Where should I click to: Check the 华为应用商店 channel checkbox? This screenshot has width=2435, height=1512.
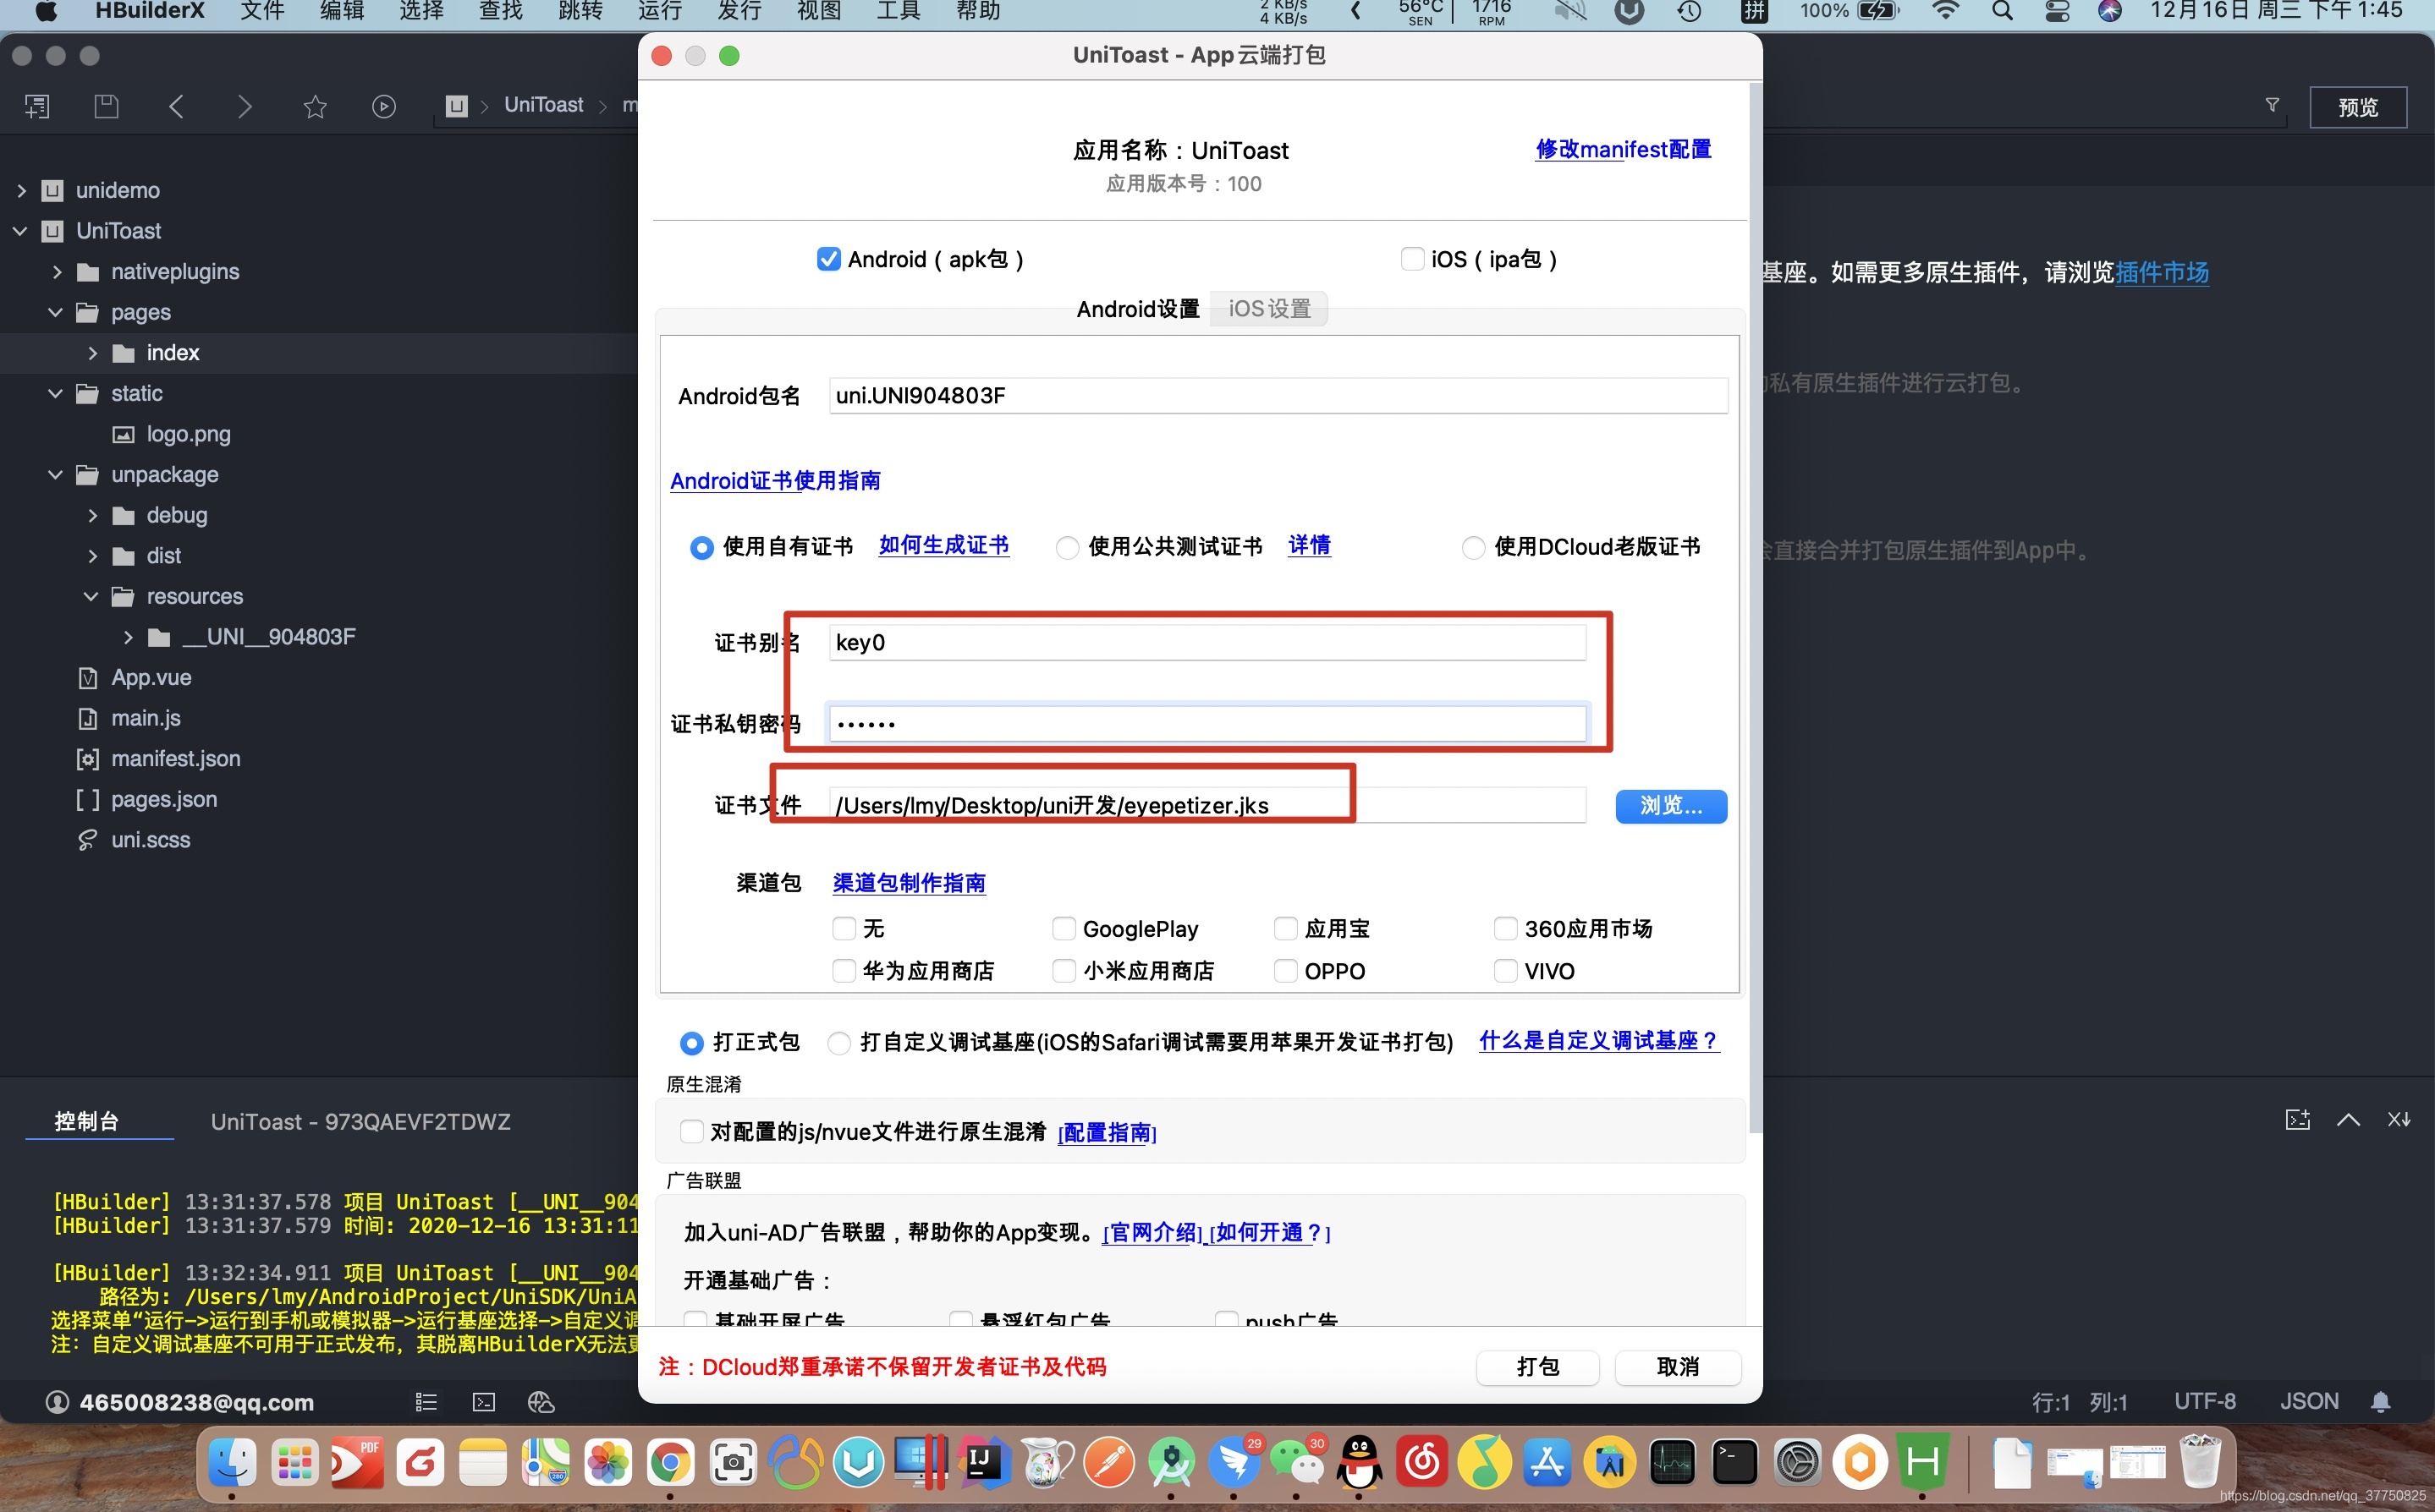pyautogui.click(x=844, y=970)
